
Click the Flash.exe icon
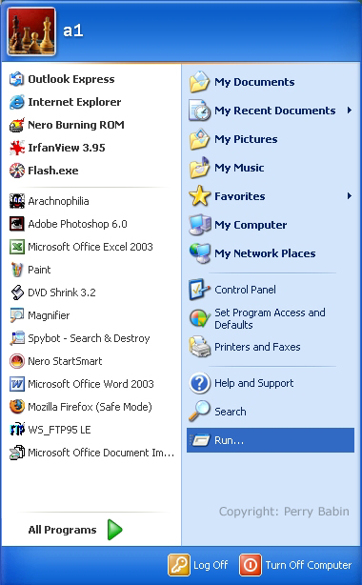(17, 171)
